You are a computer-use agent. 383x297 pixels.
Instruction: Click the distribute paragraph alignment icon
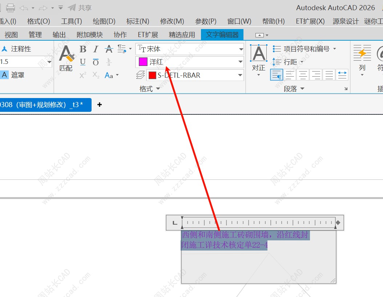point(342,75)
